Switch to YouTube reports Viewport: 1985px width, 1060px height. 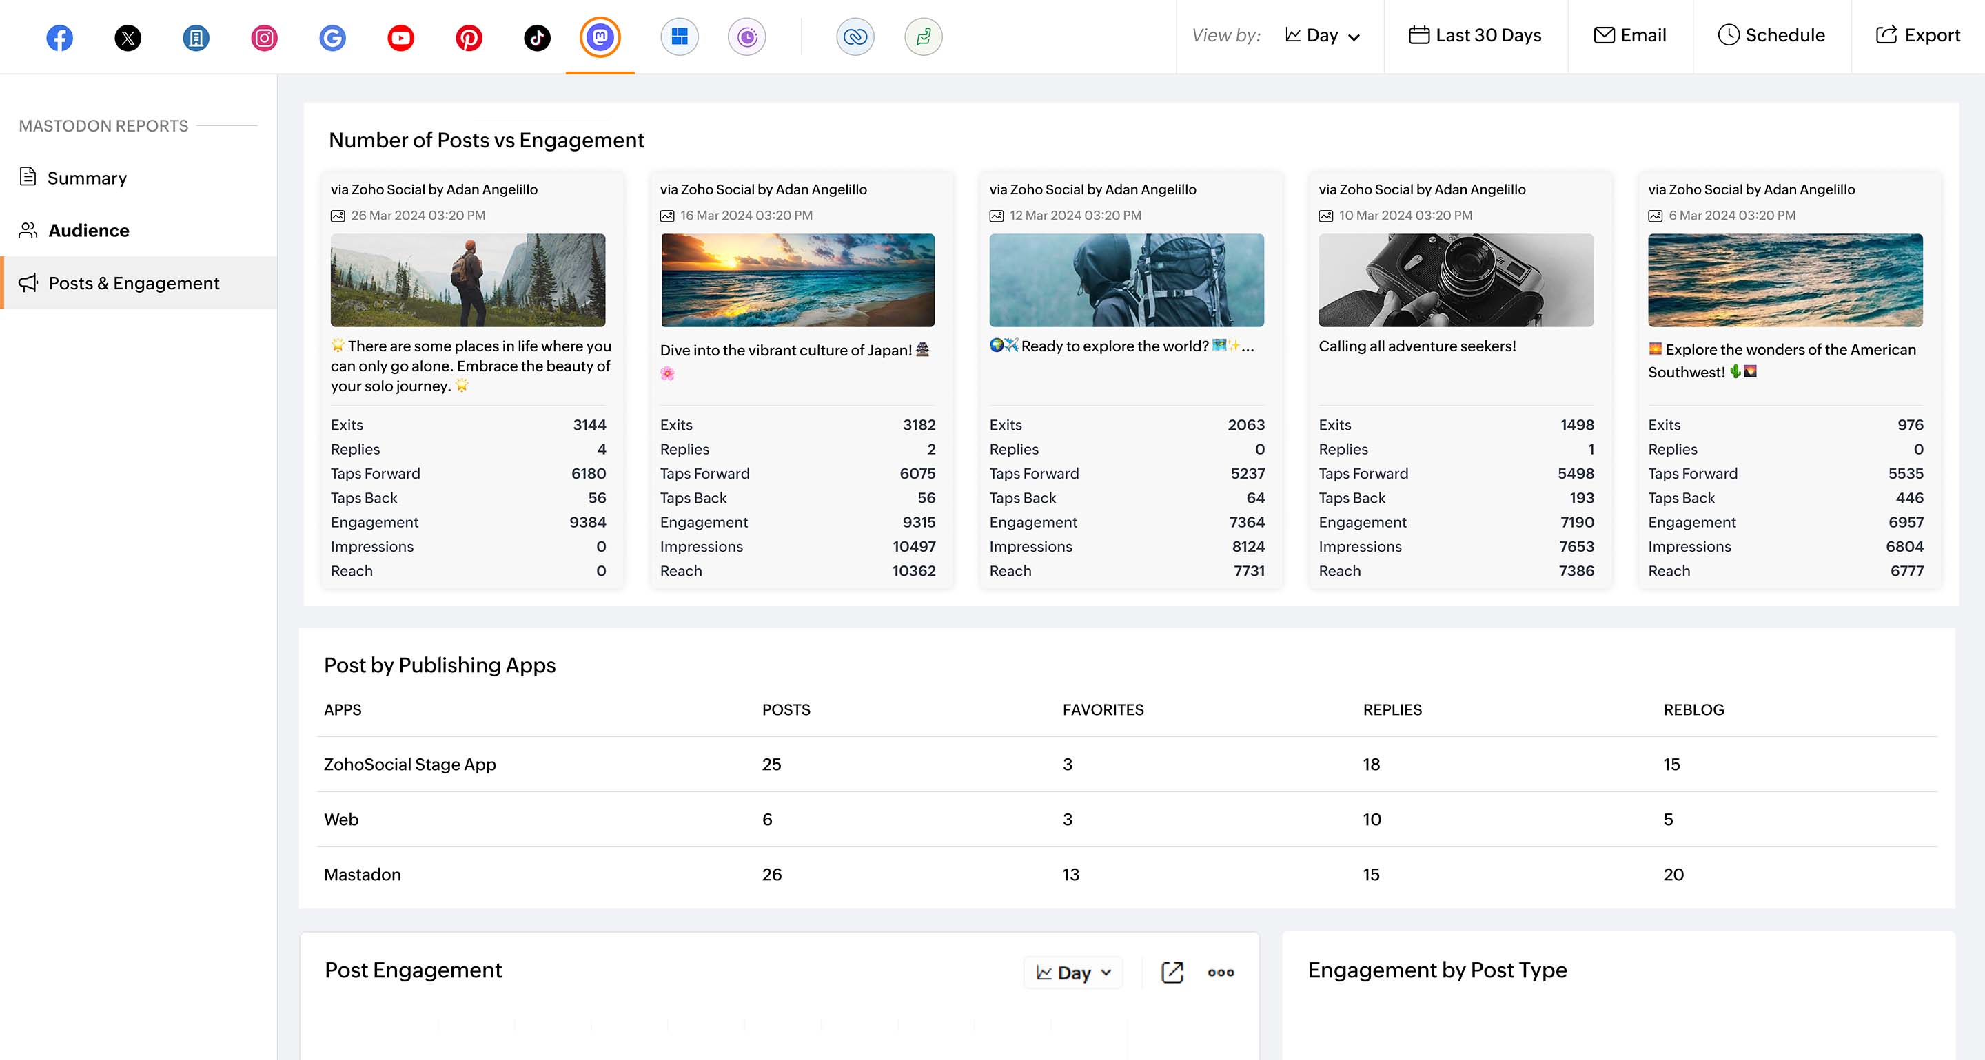(400, 37)
